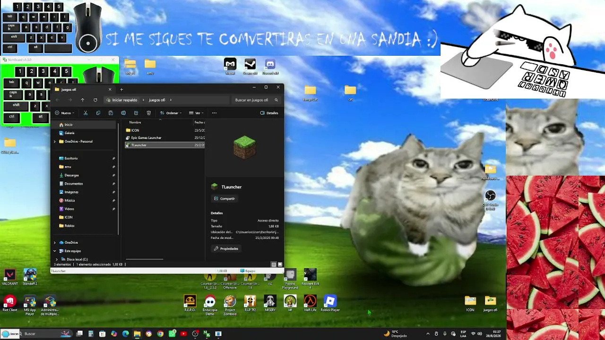Collapse the Este equipo tree node
This screenshot has width=605, height=340.
click(x=54, y=251)
